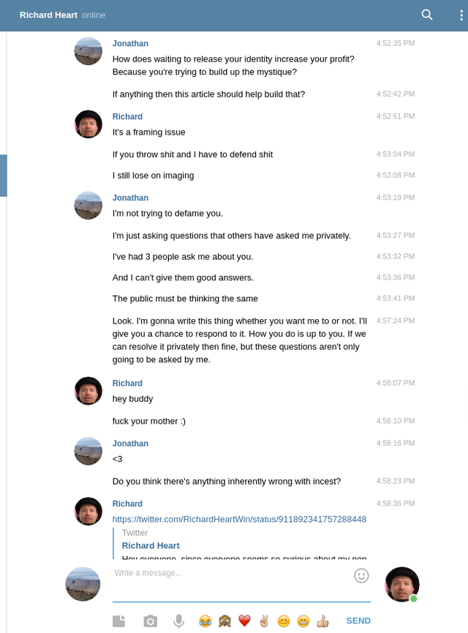Insert the tears of joy emoji
Image resolution: width=468 pixels, height=633 pixels.
click(x=205, y=621)
